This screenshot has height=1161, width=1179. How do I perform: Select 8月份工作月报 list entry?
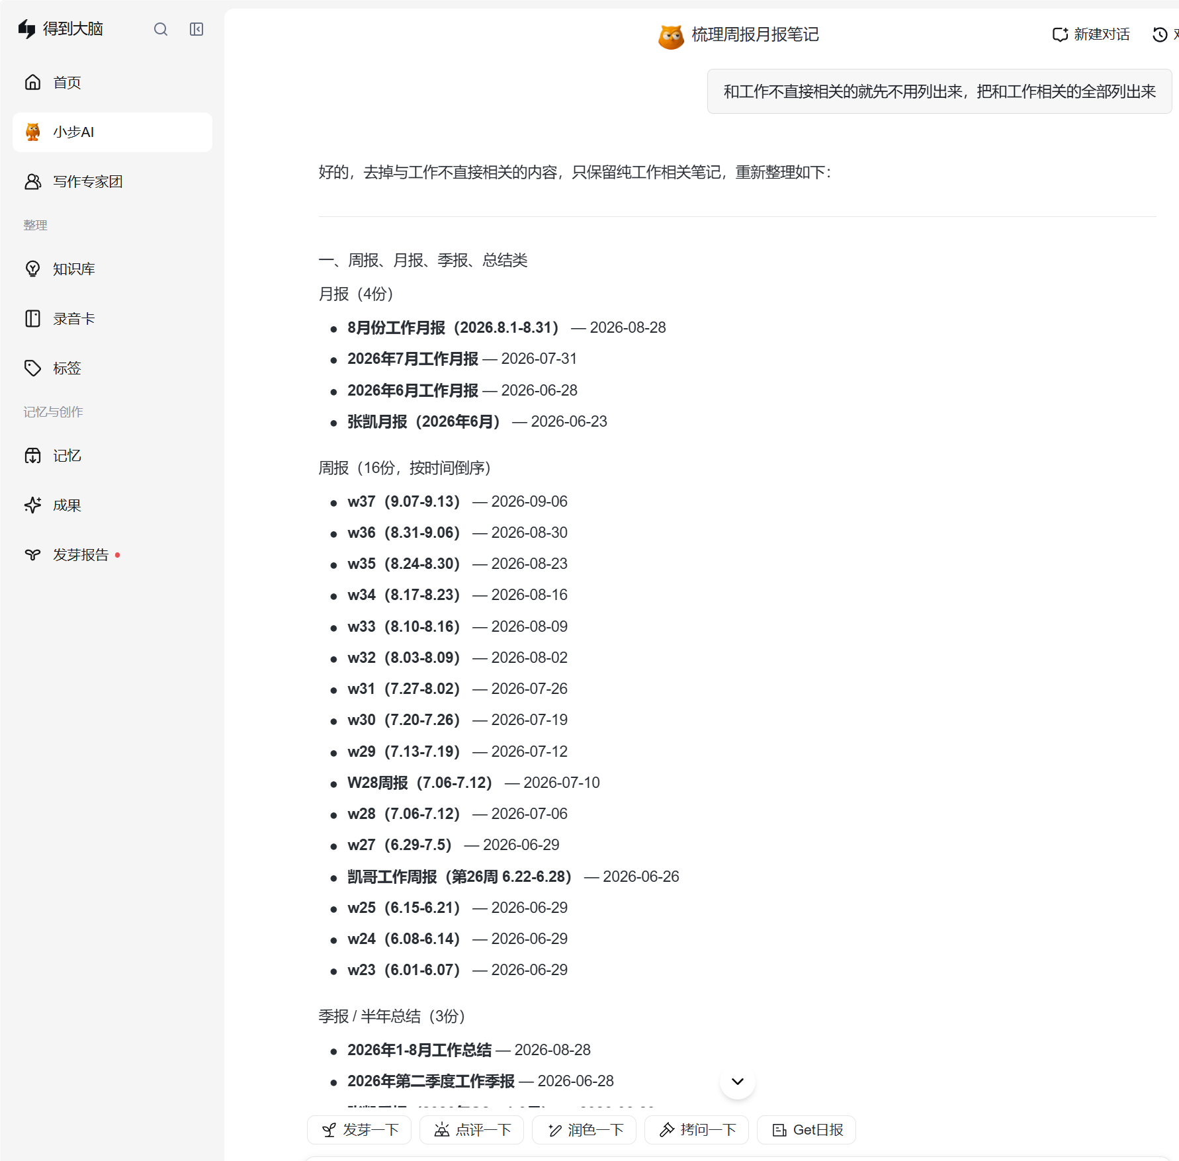click(507, 327)
